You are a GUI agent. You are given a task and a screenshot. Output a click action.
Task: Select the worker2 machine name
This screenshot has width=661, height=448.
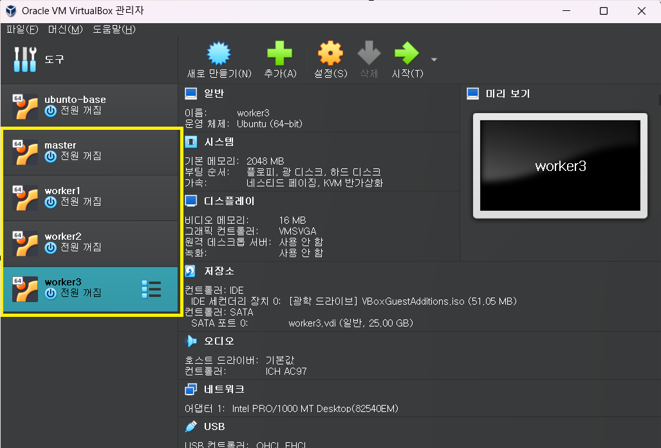click(x=63, y=236)
